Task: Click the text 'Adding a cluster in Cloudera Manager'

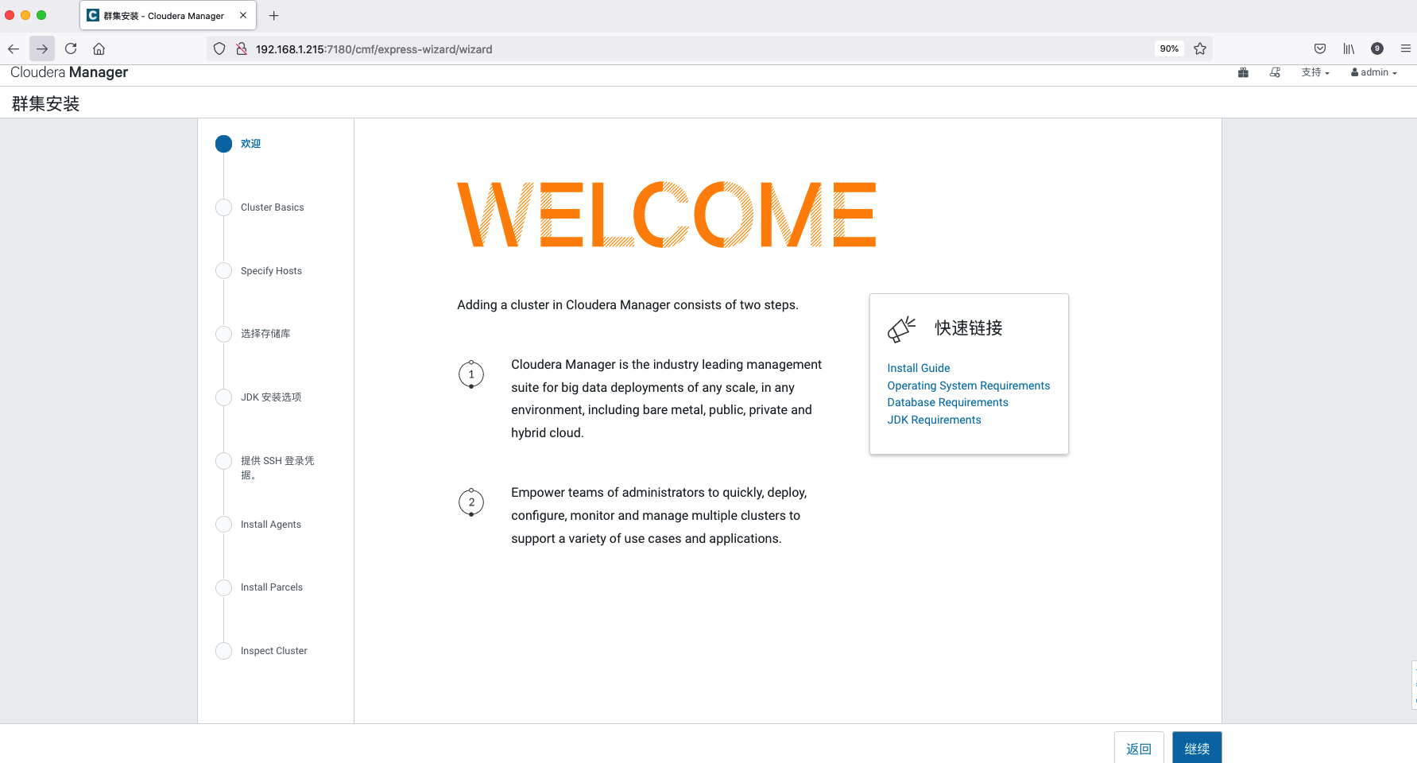Action: pyautogui.click(x=563, y=305)
